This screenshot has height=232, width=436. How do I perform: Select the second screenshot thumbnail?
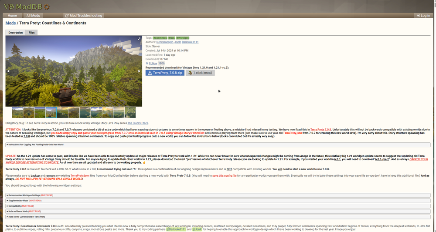29,112
